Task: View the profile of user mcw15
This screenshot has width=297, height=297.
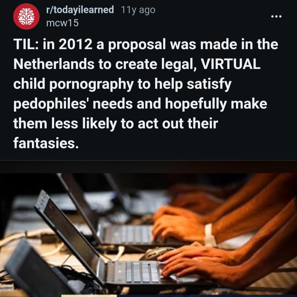Action: coord(62,23)
